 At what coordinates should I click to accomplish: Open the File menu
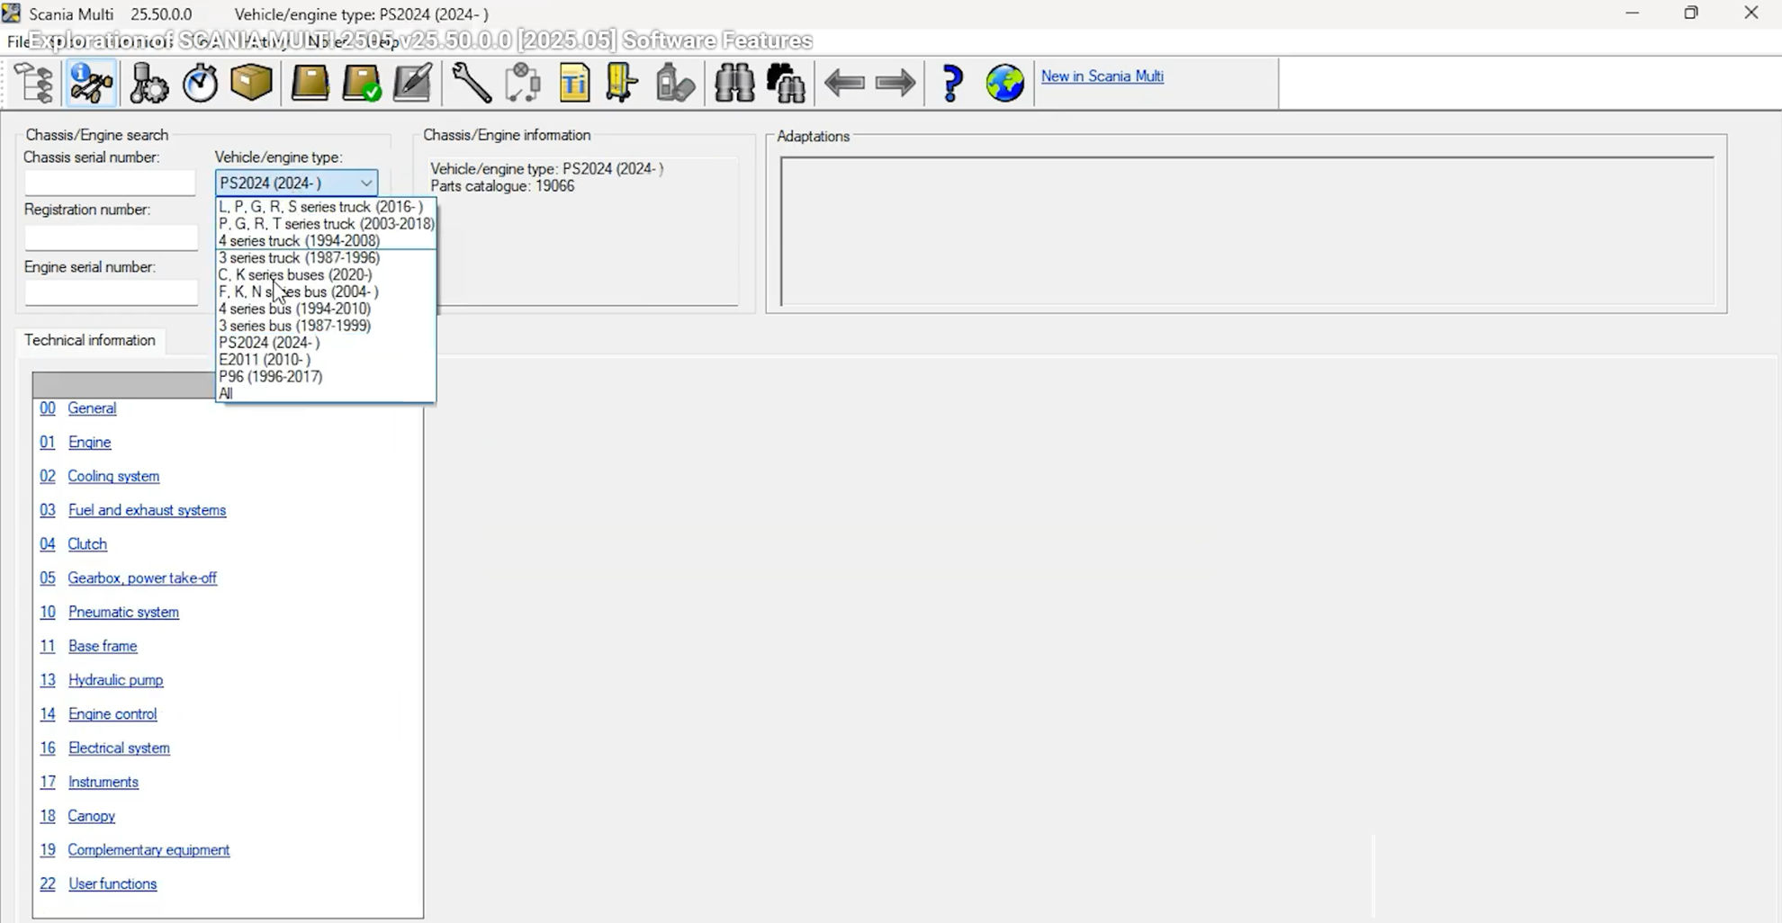[x=17, y=41]
